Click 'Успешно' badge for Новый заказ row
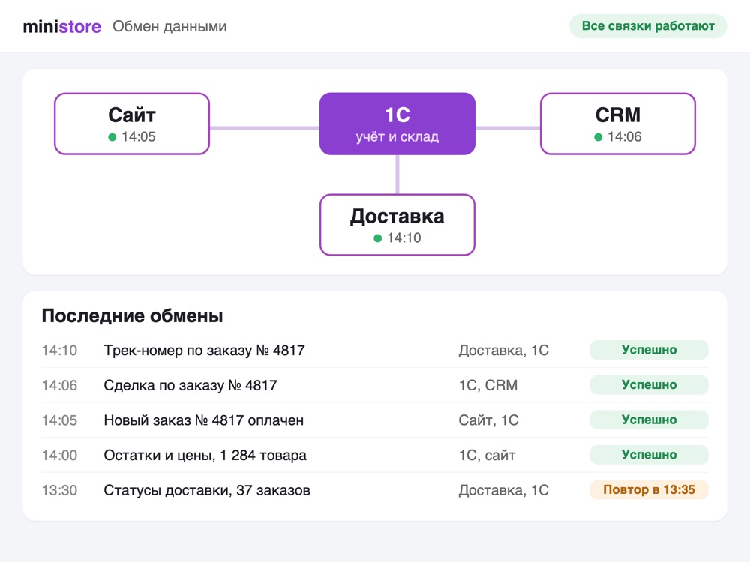Screen dimensions: 750x562 pos(649,420)
